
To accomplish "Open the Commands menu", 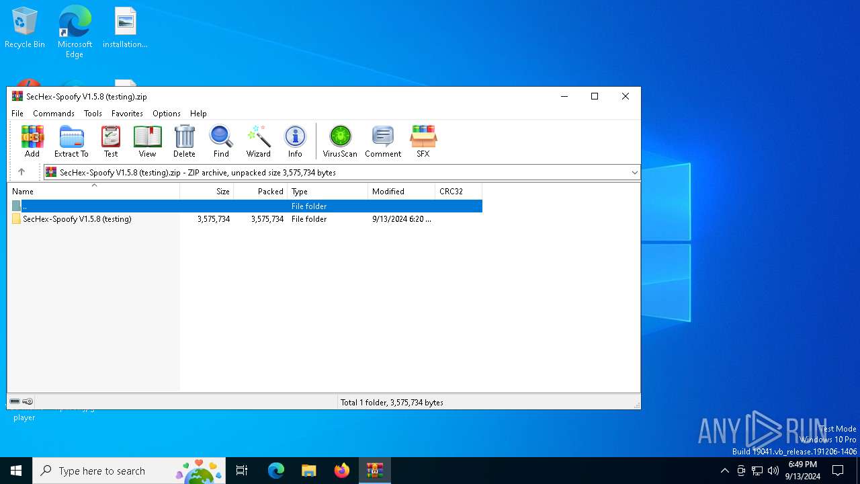I will click(54, 114).
